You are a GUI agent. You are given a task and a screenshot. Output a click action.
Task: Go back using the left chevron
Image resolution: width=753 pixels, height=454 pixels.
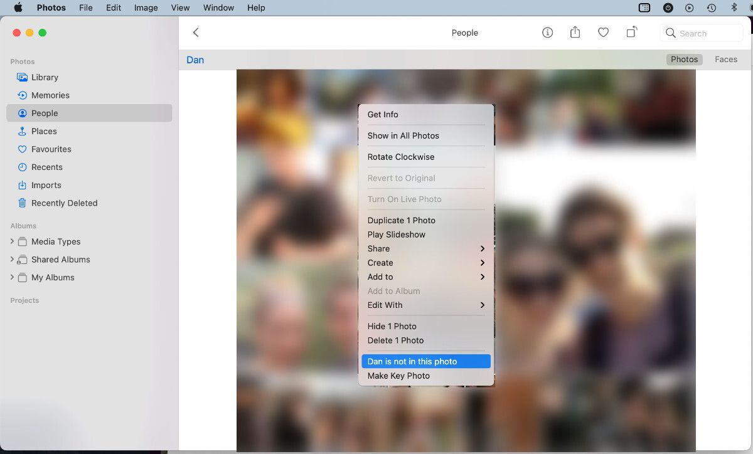pyautogui.click(x=196, y=33)
